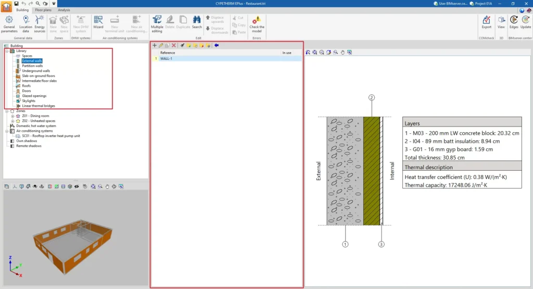
Task: Expand the Z01 - Dining room node
Action: pyautogui.click(x=12, y=116)
